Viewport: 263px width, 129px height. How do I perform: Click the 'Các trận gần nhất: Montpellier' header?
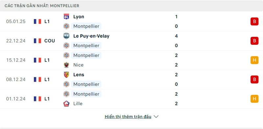tap(42, 6)
